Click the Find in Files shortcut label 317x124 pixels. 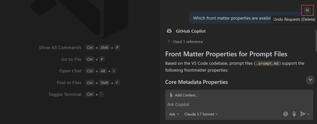69,83
